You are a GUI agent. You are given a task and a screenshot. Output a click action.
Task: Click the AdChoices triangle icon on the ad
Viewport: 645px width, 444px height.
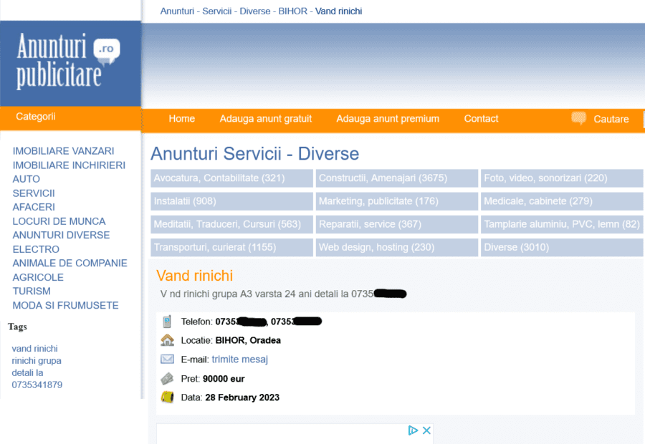click(414, 430)
